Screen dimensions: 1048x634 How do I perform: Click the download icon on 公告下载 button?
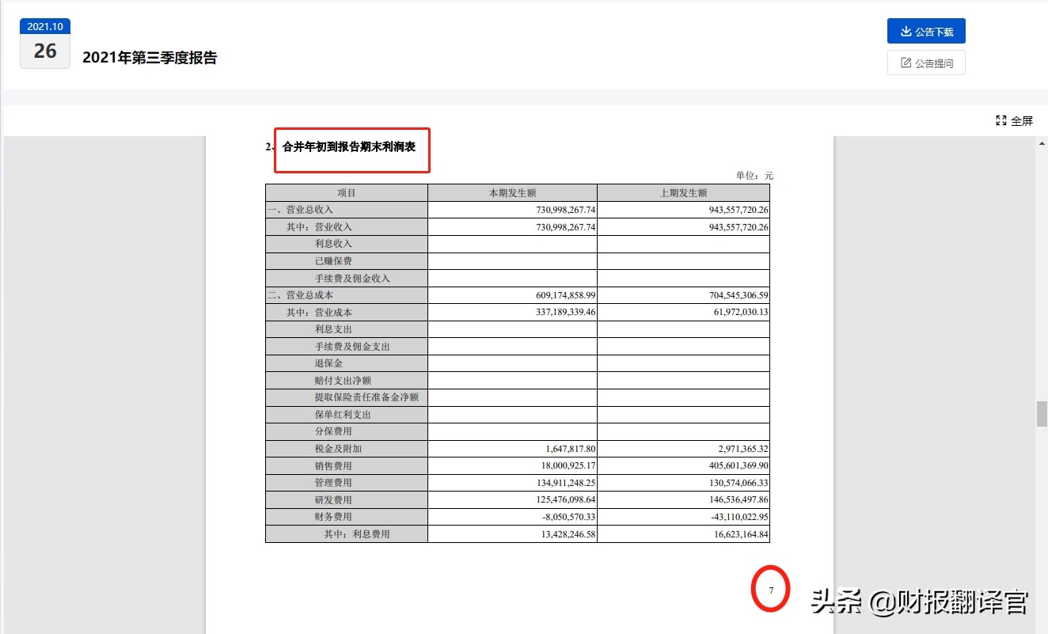point(906,31)
